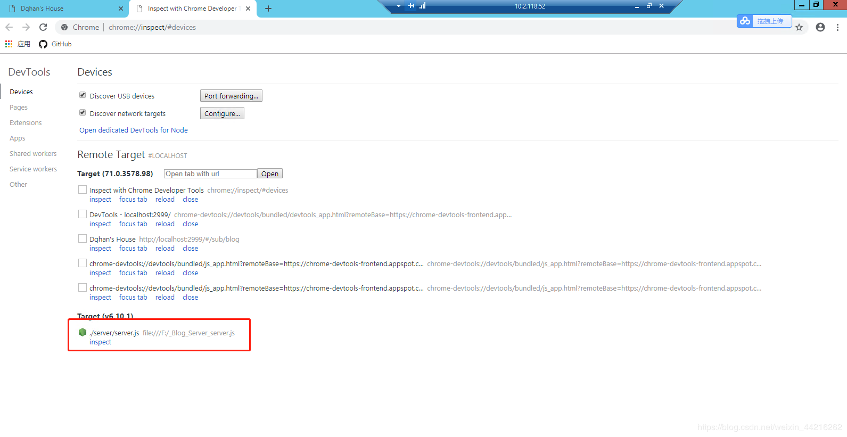Open Pages in the DevTools sidebar
Screen dimensions: 847x437
19,108
